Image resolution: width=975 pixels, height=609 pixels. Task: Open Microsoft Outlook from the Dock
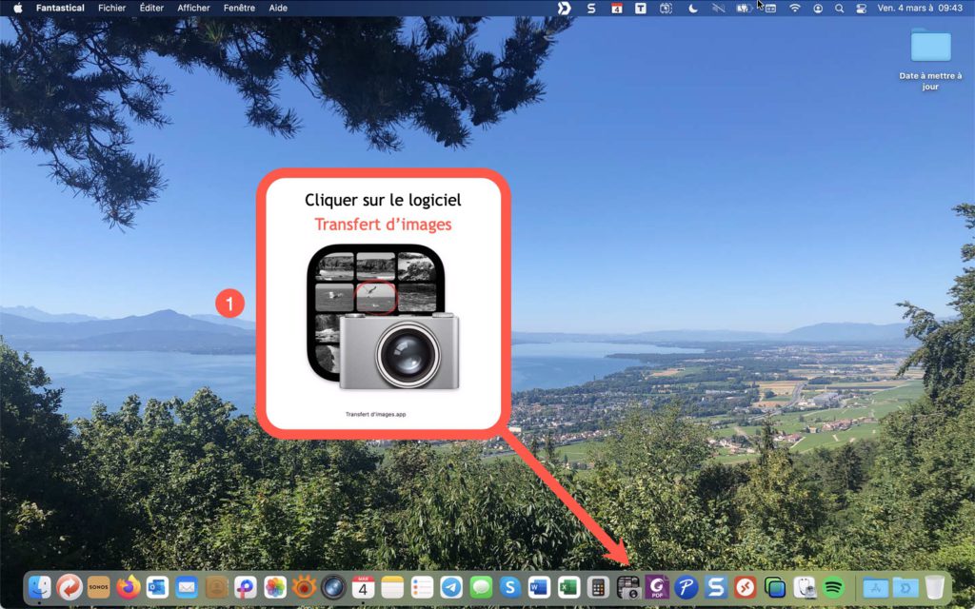coord(157,587)
